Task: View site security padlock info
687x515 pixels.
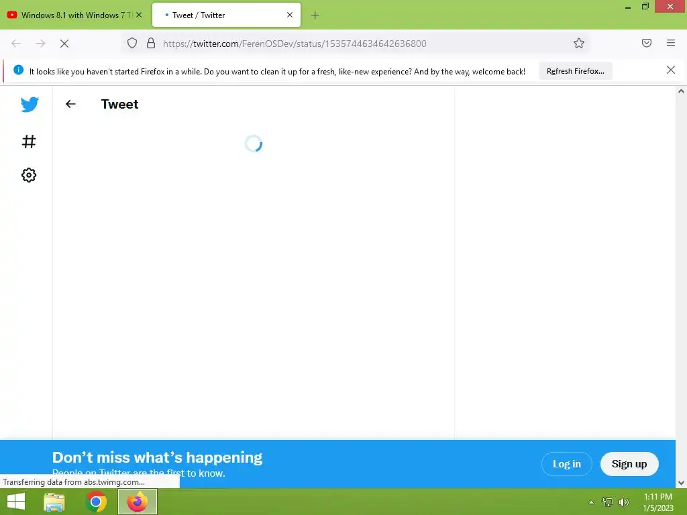Action: pos(151,43)
